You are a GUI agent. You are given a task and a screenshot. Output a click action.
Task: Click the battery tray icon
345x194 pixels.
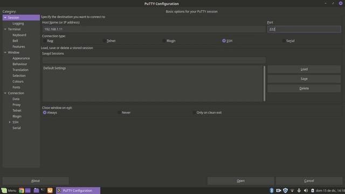(313, 190)
